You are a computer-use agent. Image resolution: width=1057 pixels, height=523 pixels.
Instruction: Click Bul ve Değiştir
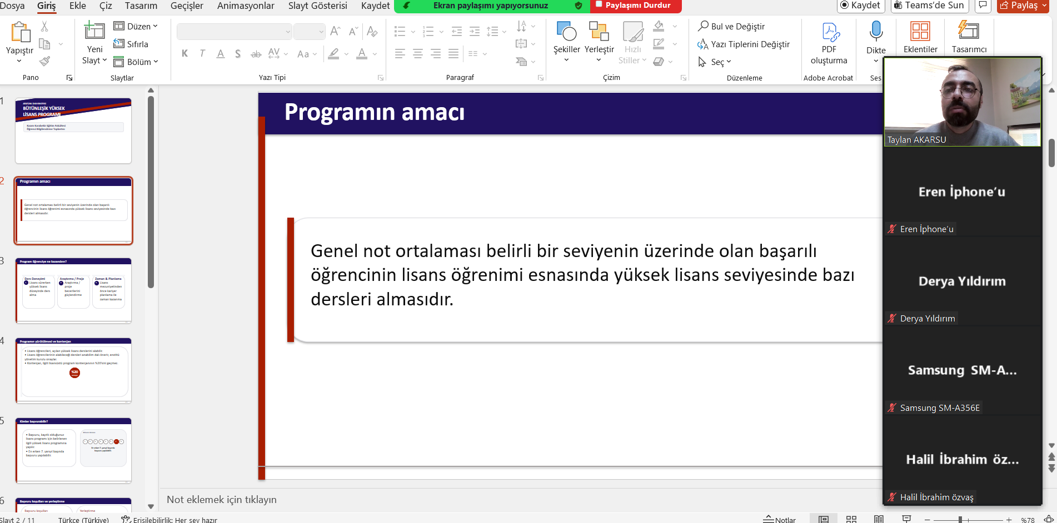pos(731,26)
